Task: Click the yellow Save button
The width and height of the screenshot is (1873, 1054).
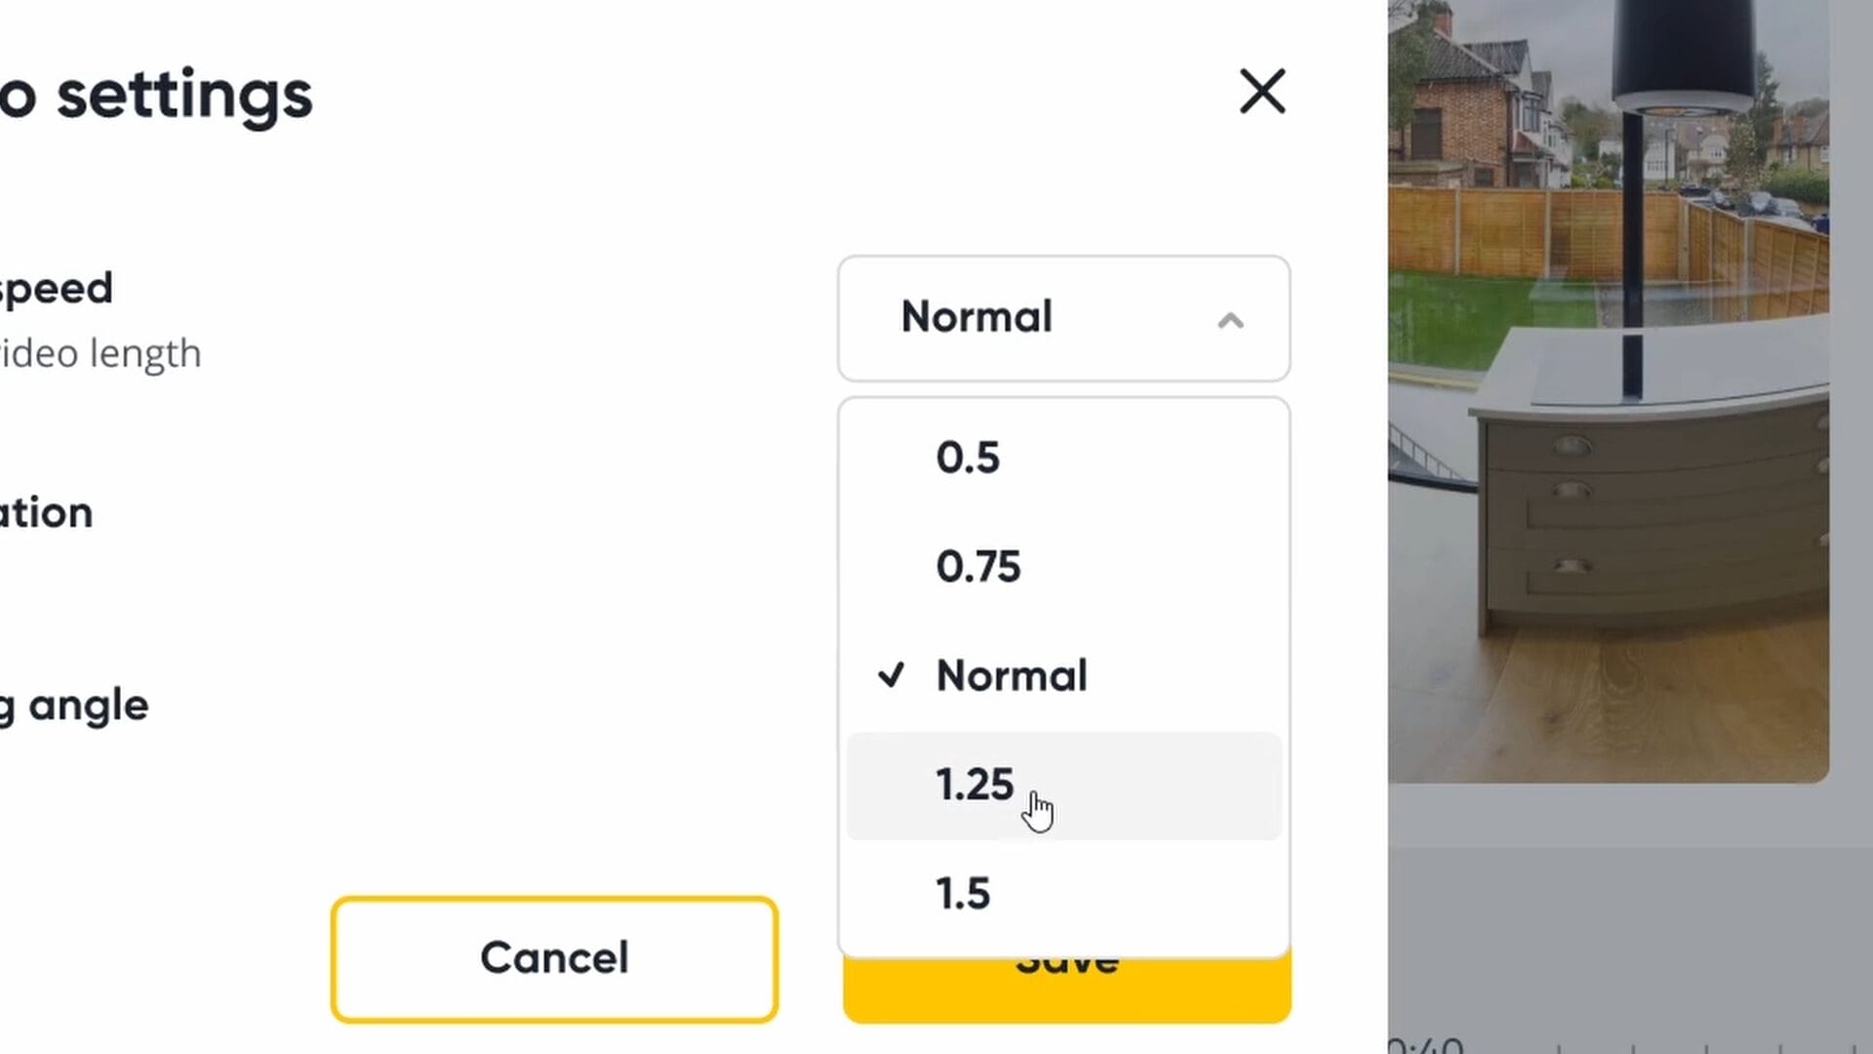Action: (x=1066, y=991)
